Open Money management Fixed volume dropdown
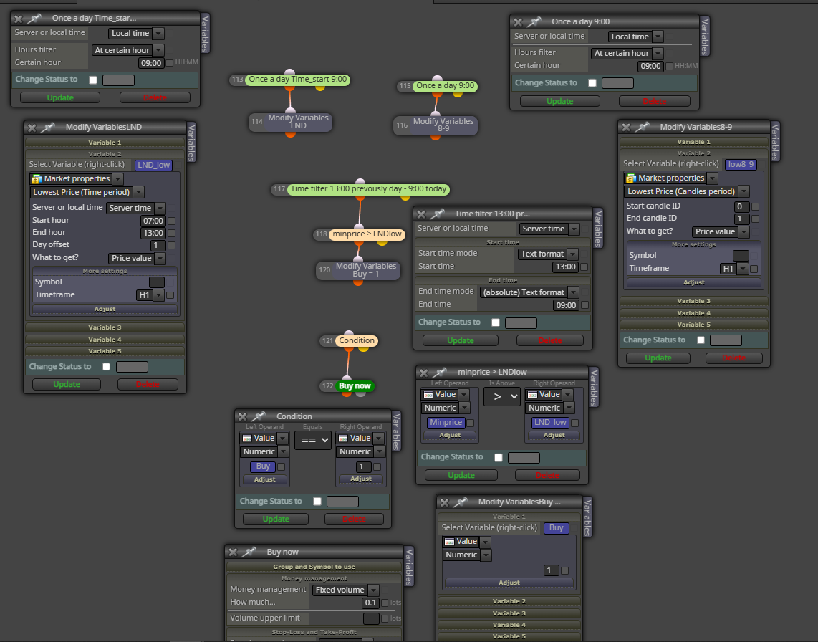The image size is (818, 642). click(345, 590)
